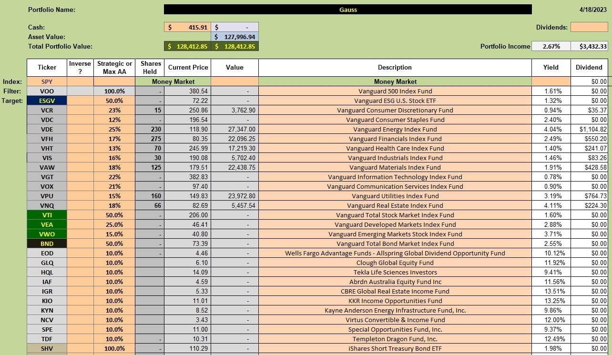Select the KKR Income Opportunities Fund description

click(395, 301)
